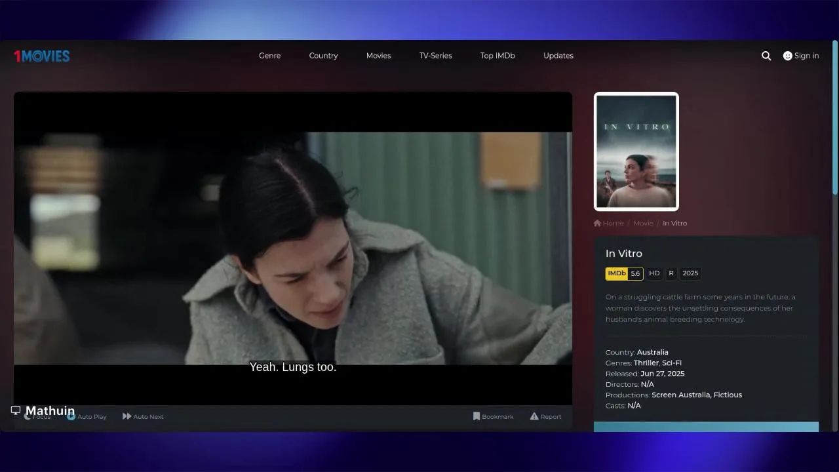
Task: Open the search magnifier icon
Action: (766, 56)
